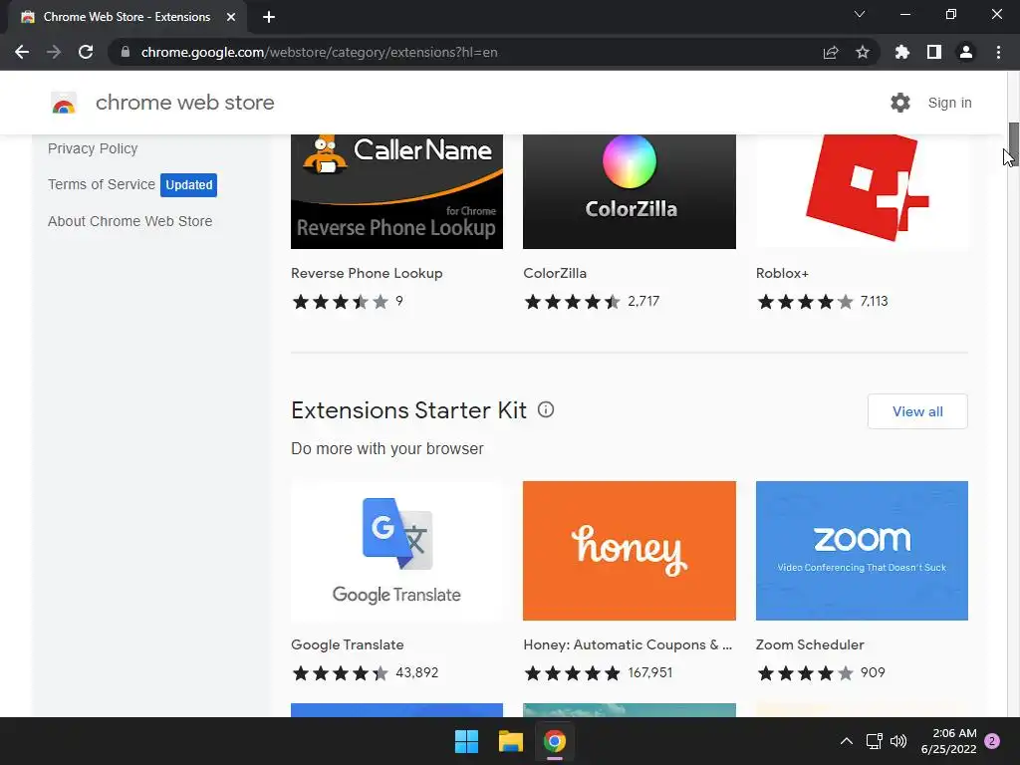Toggle the browser side panel
Viewport: 1020px width, 765px height.
[x=934, y=52]
